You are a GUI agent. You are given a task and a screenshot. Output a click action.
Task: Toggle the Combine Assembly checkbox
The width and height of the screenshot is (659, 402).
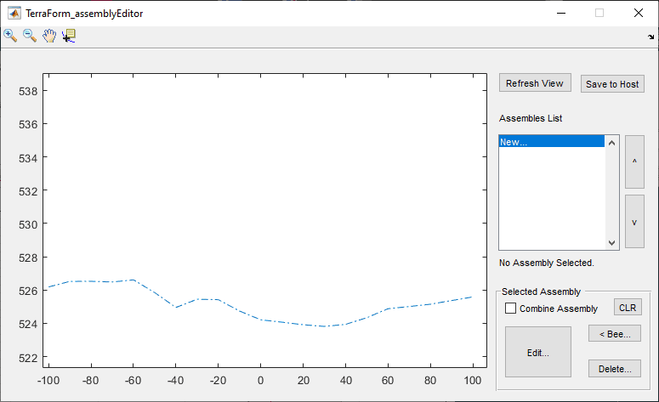click(510, 308)
